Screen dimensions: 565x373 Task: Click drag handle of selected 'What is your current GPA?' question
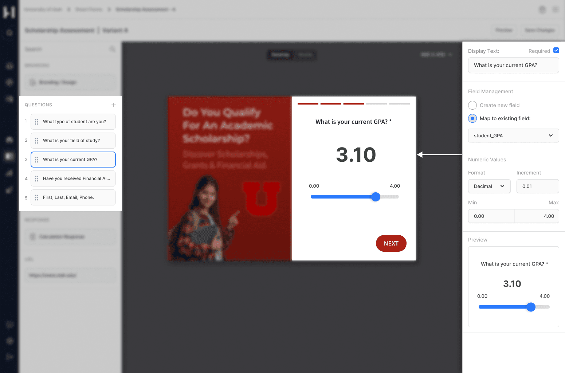(36, 160)
